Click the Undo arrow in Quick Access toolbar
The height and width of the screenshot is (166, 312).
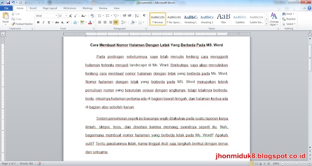13,3
